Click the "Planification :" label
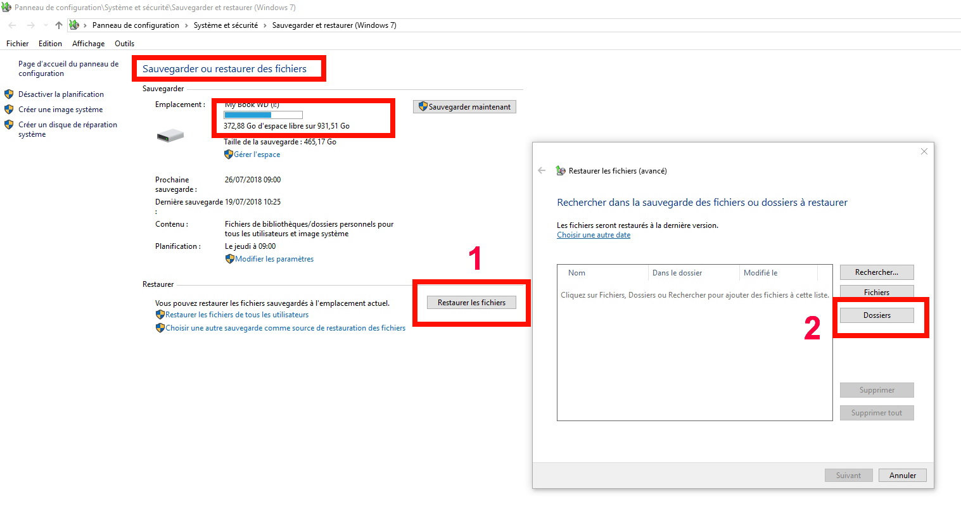Image resolution: width=961 pixels, height=518 pixels. tap(178, 246)
